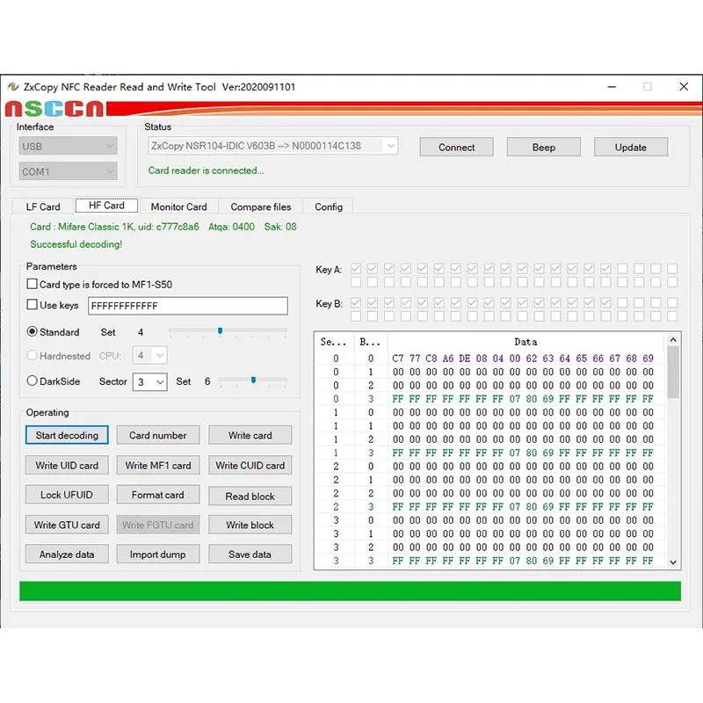Go to the Compare files tab

[261, 207]
